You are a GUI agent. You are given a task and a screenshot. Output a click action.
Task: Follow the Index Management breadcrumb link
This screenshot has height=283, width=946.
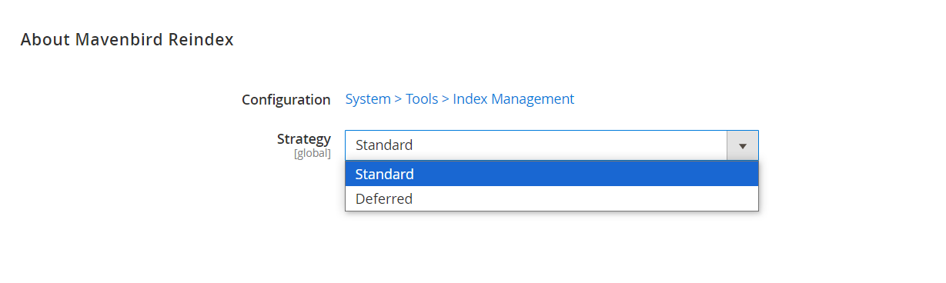[513, 99]
